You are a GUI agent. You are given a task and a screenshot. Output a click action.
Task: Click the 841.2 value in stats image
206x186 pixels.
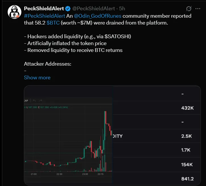tap(187, 179)
